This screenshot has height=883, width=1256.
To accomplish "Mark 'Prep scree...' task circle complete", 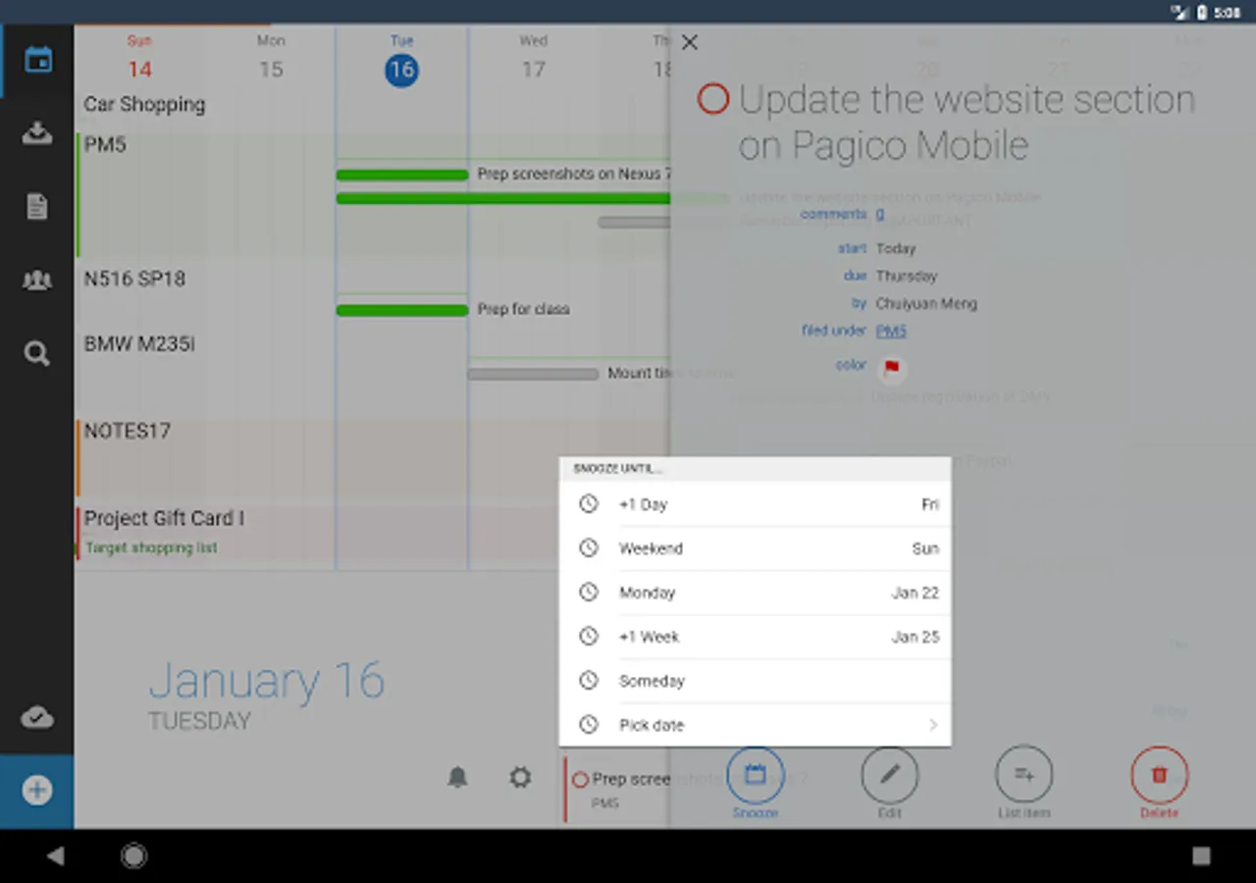I will pyautogui.click(x=580, y=780).
